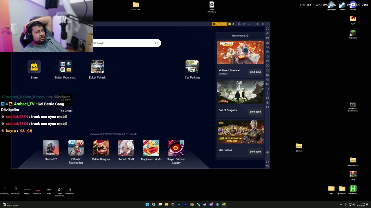Open BlueStacks settings gear at sidebar bottom
The height and width of the screenshot is (208, 371).
tap(268, 152)
